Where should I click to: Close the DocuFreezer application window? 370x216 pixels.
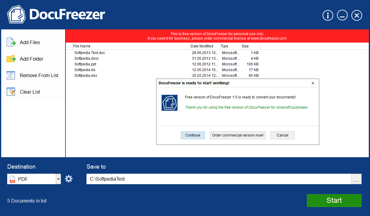(357, 15)
